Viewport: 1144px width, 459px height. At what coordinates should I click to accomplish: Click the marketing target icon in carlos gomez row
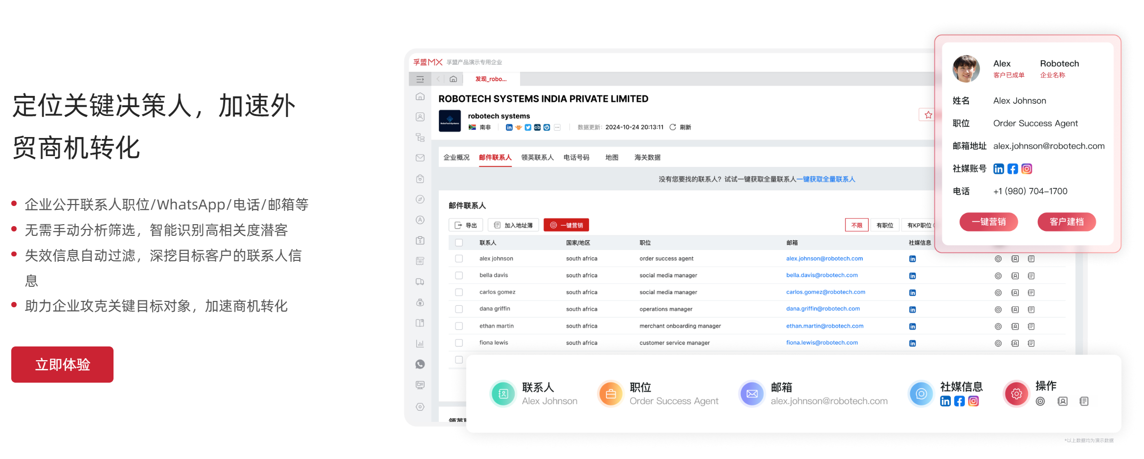pyautogui.click(x=998, y=293)
